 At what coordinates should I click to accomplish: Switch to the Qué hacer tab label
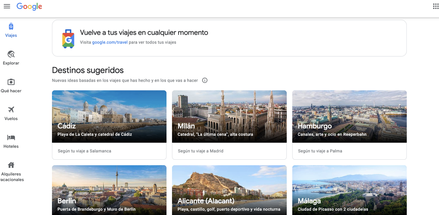click(x=11, y=91)
